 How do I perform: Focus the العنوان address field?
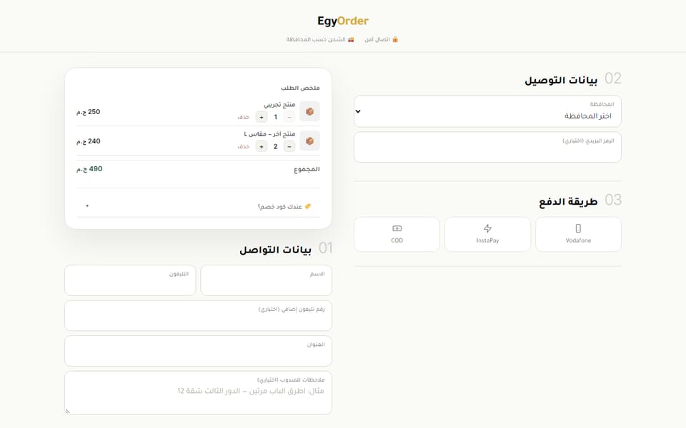click(198, 351)
